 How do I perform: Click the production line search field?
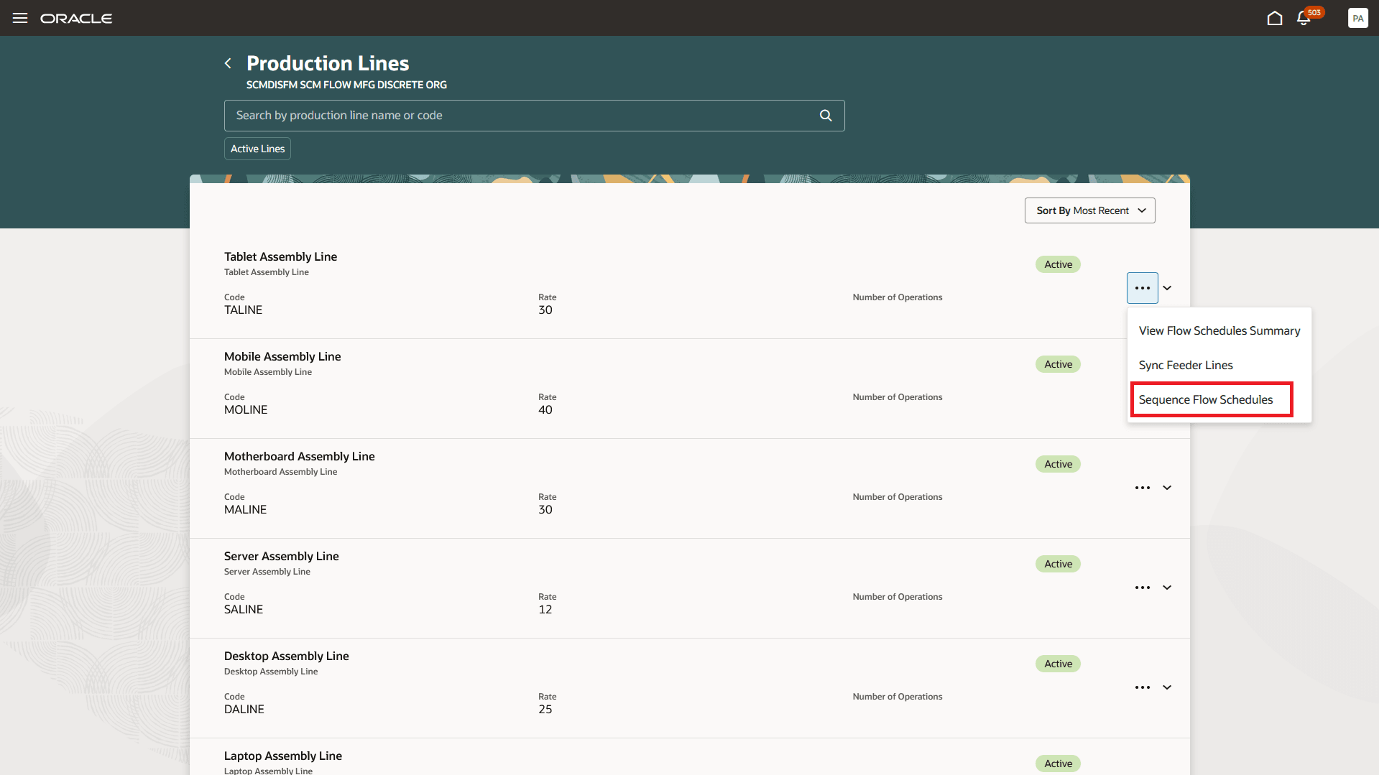coord(503,115)
